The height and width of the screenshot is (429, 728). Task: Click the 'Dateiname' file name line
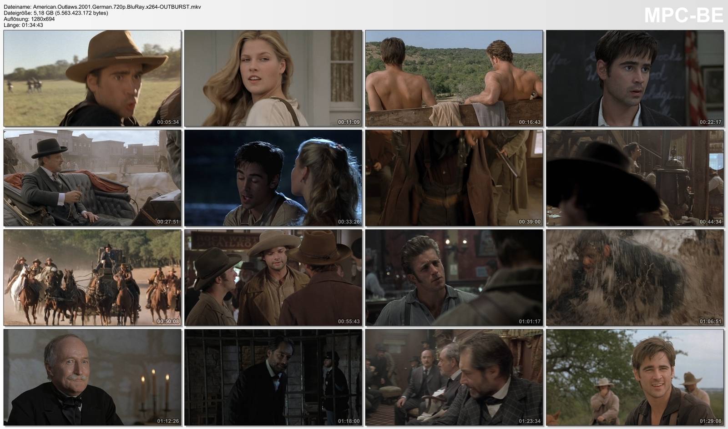coord(102,7)
